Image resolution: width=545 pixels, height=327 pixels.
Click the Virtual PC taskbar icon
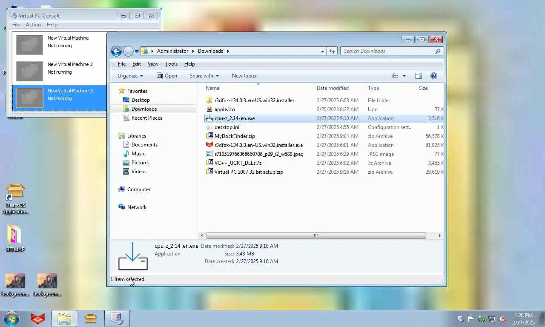pyautogui.click(x=117, y=318)
